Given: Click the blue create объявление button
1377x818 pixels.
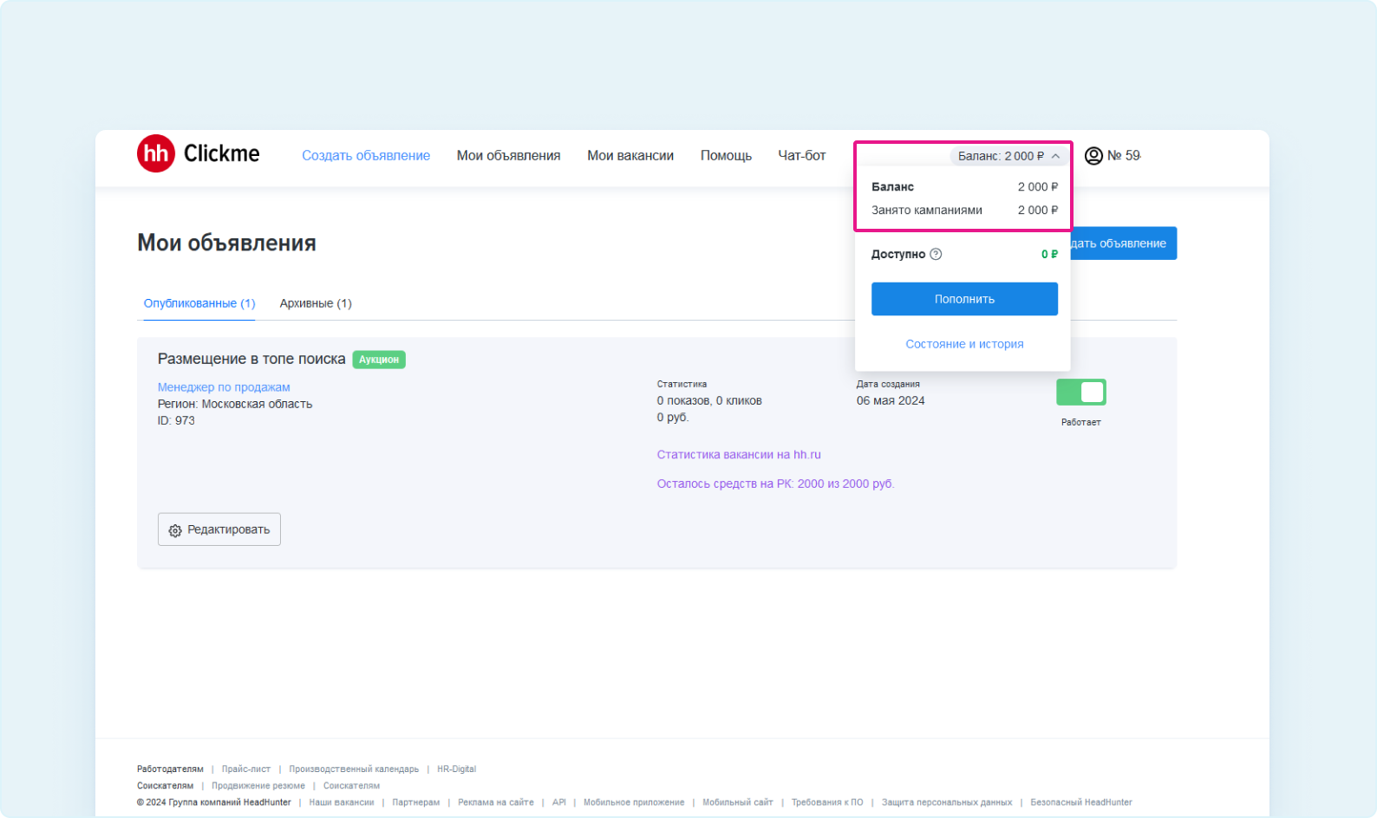Looking at the screenshot, I should click(x=1124, y=243).
